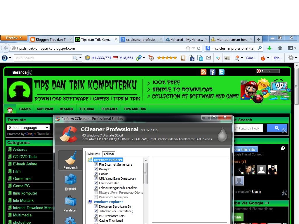The width and height of the screenshot is (299, 224).
Task: Click the Facebook share icon in the toolbar
Action: [191, 58]
